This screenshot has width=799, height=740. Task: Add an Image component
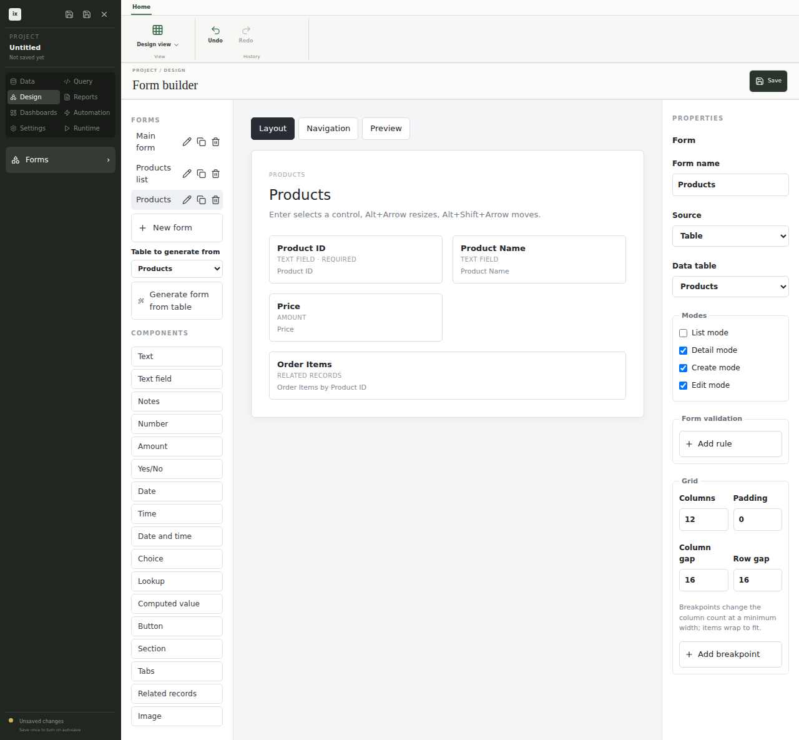177,716
